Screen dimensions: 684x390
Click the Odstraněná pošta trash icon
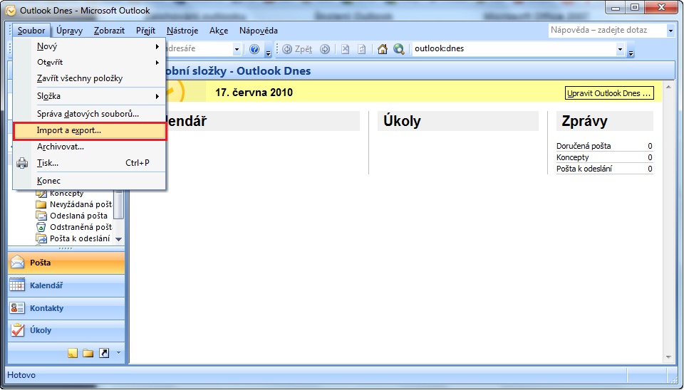(x=41, y=227)
